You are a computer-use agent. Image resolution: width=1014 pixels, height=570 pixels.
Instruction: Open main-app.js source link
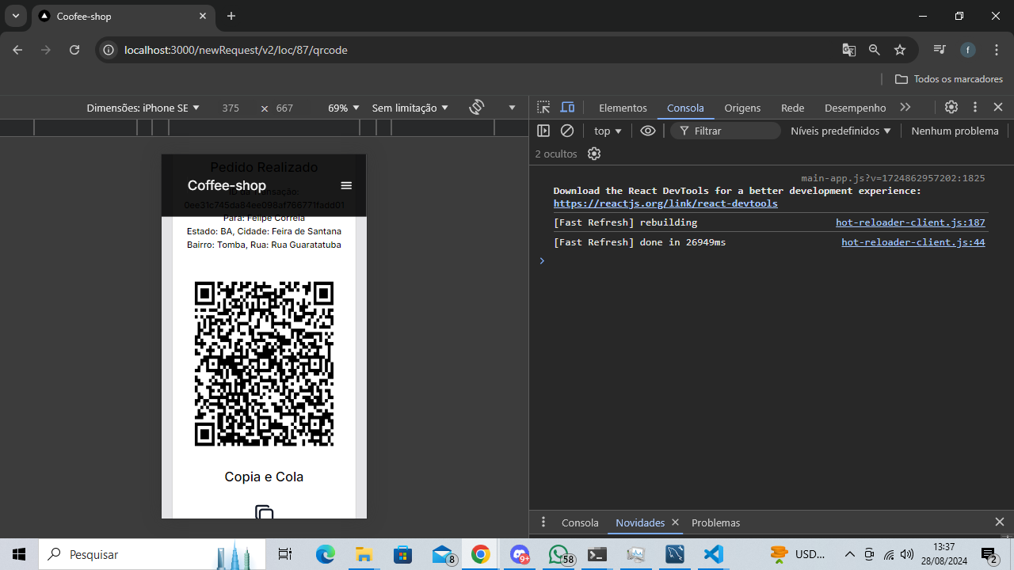tap(893, 178)
